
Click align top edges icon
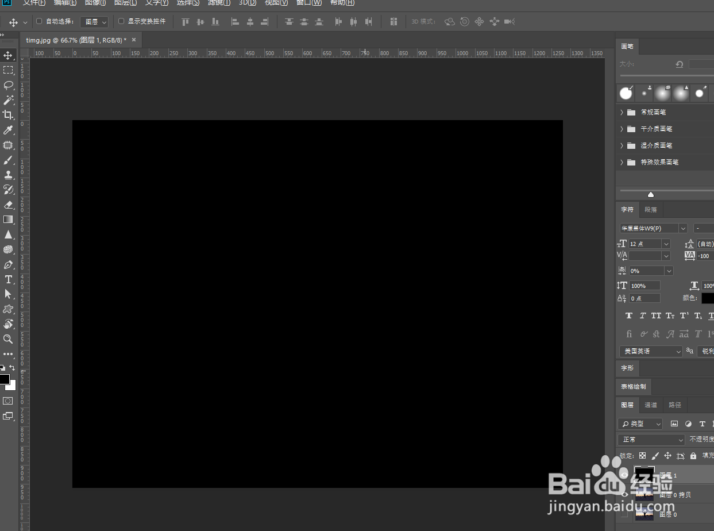pos(185,22)
